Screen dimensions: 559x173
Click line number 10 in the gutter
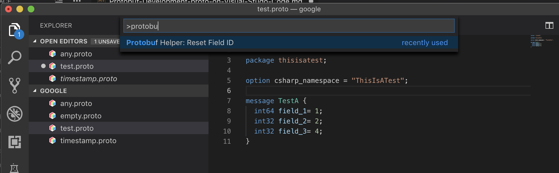227,131
